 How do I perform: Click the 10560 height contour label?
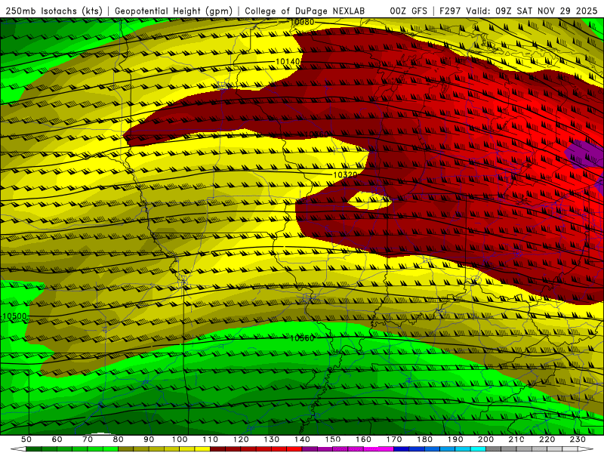pos(302,338)
